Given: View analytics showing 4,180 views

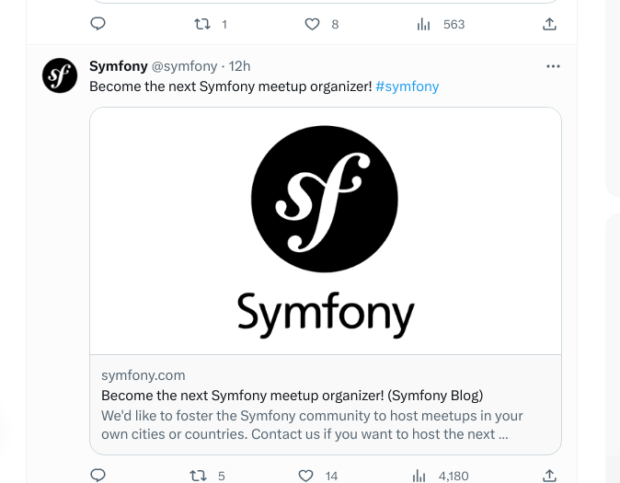Looking at the screenshot, I should (421, 476).
